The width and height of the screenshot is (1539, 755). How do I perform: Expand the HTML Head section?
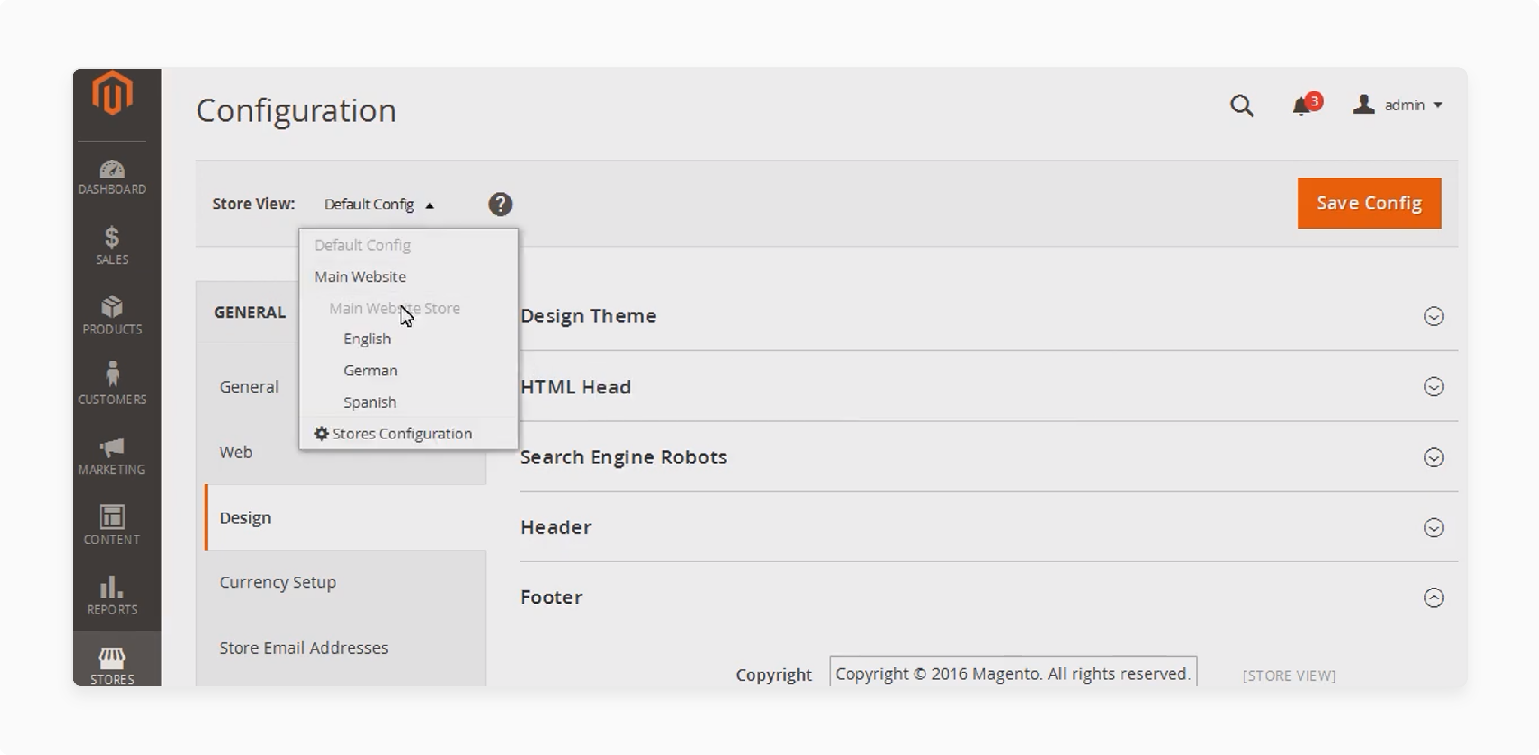(x=1433, y=387)
